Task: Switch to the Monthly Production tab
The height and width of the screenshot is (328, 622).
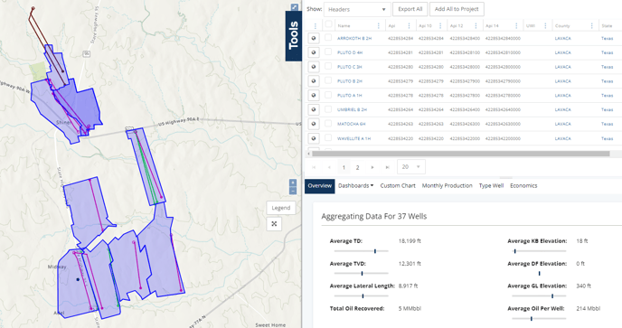Action: [x=447, y=185]
